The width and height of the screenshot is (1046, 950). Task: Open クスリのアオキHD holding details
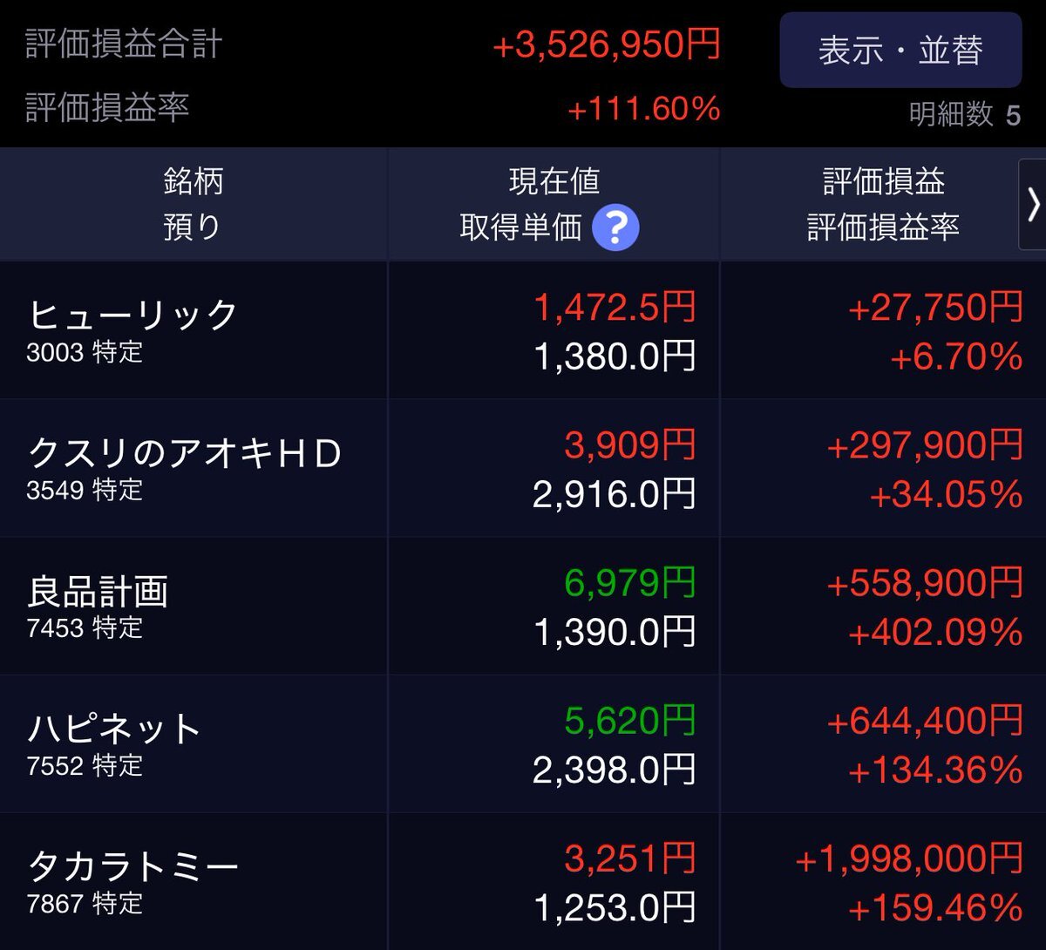[x=523, y=468]
